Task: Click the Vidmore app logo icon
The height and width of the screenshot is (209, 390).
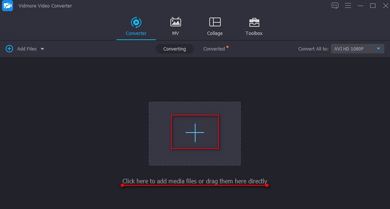Action: pos(7,5)
